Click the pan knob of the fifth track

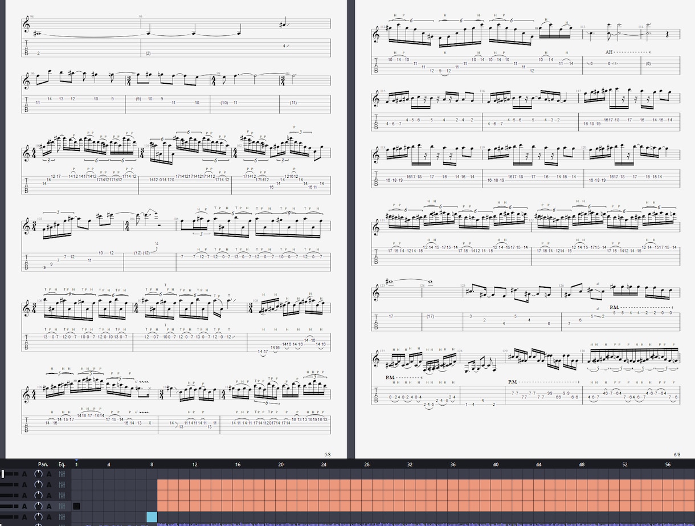38,516
